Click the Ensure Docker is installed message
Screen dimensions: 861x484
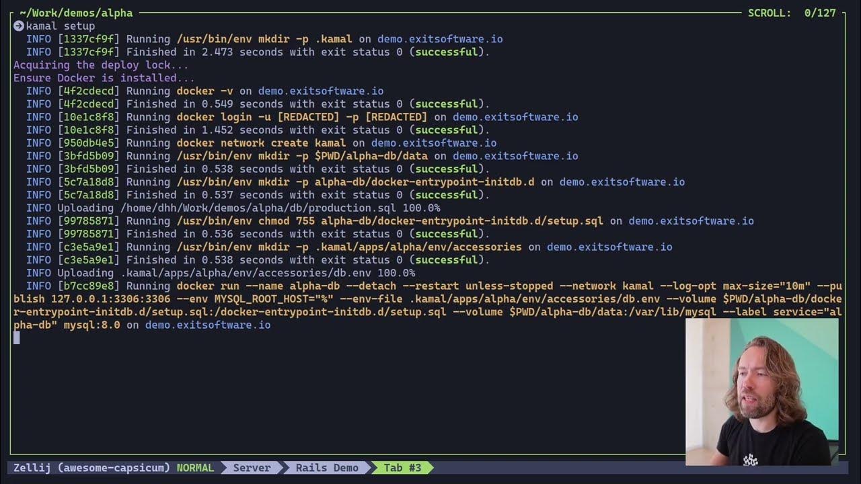click(x=104, y=78)
